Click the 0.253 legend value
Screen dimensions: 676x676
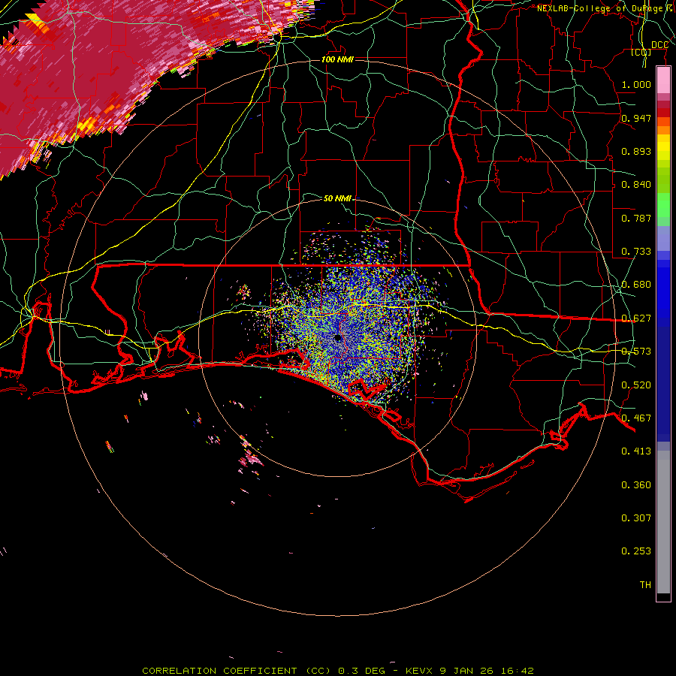pyautogui.click(x=636, y=551)
